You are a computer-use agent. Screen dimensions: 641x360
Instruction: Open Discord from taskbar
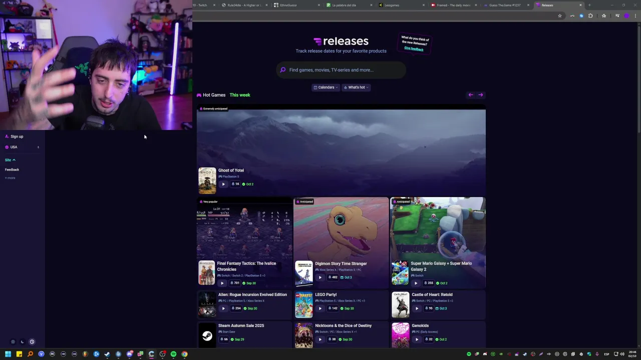(129, 354)
